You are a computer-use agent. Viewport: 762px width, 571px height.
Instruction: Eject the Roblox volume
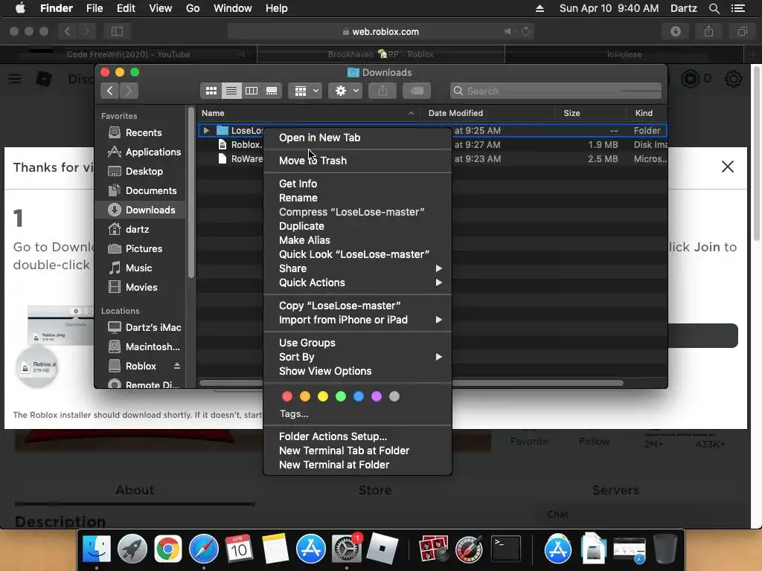(x=177, y=366)
